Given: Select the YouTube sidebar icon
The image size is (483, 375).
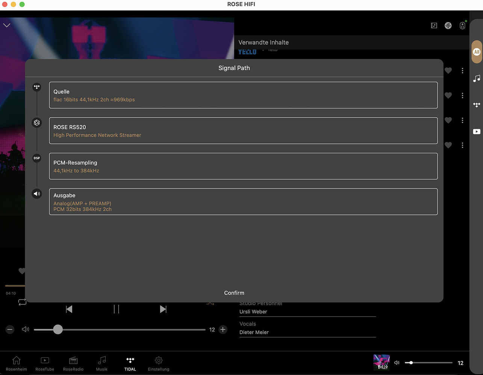Looking at the screenshot, I should (x=477, y=132).
